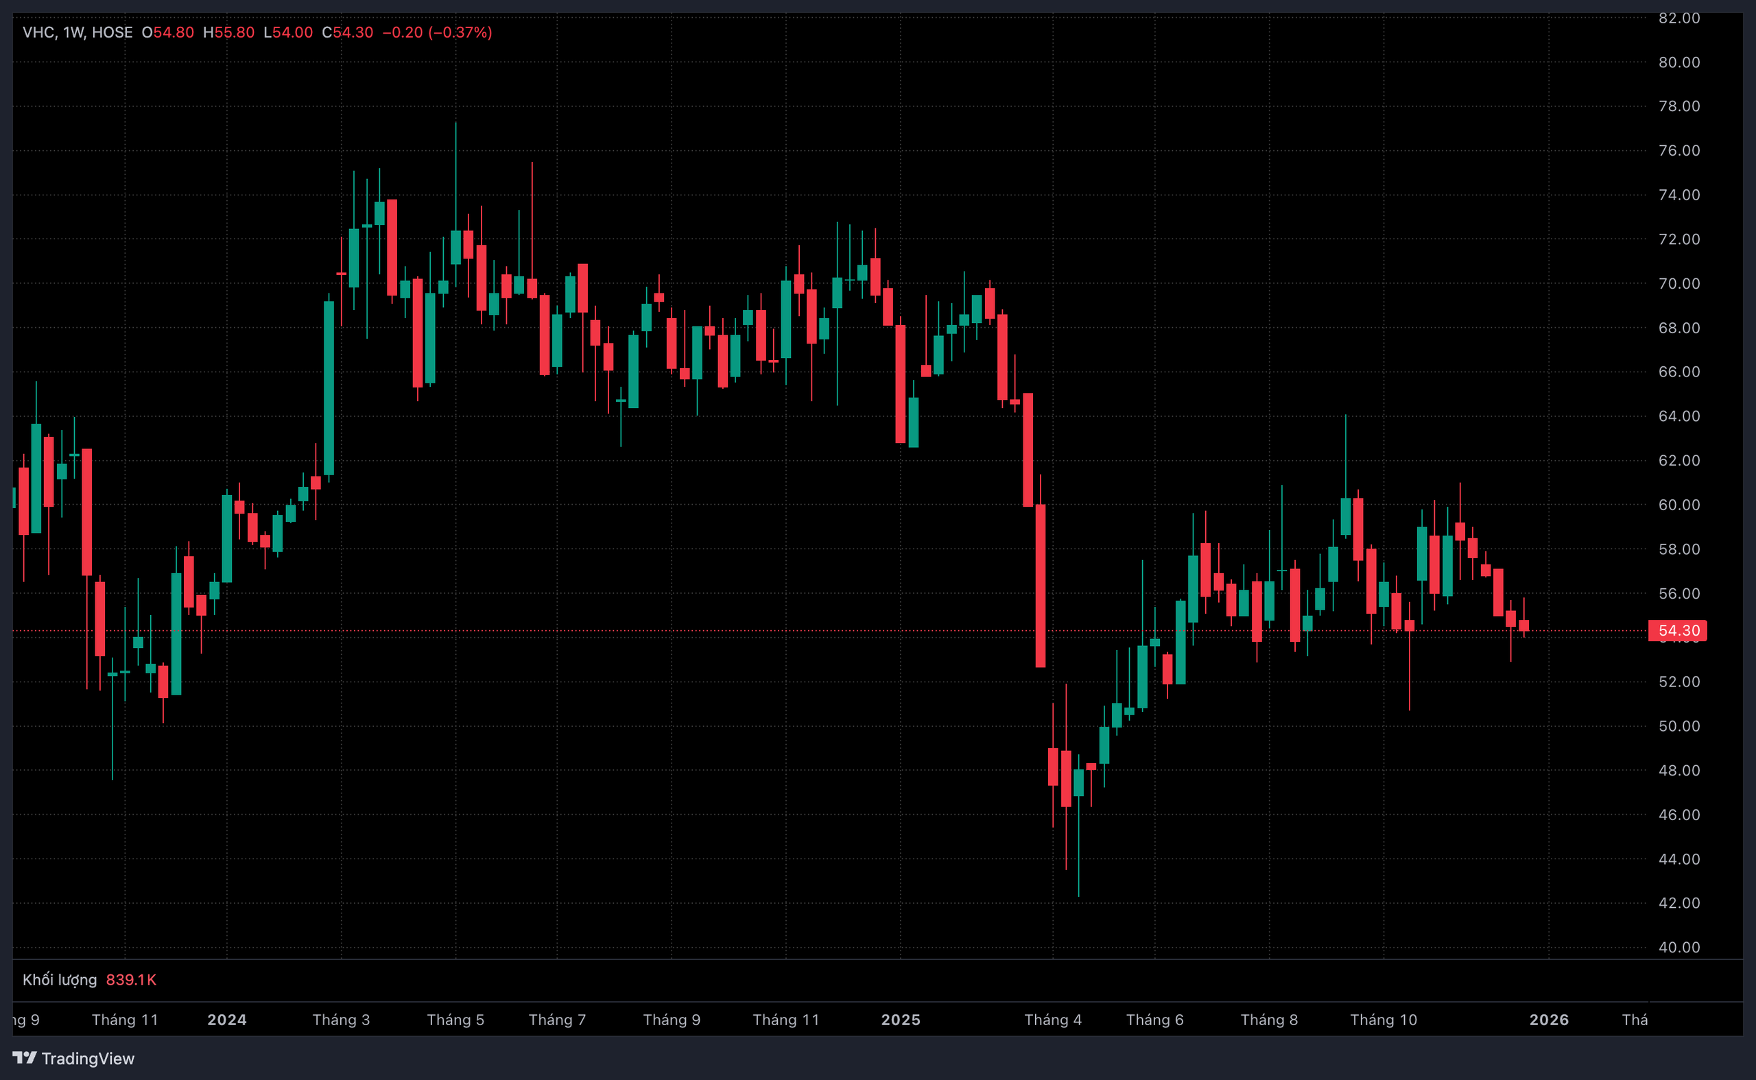Click the Tháng 3 time axis label
Viewport: 1756px width, 1080px height.
click(x=341, y=1019)
